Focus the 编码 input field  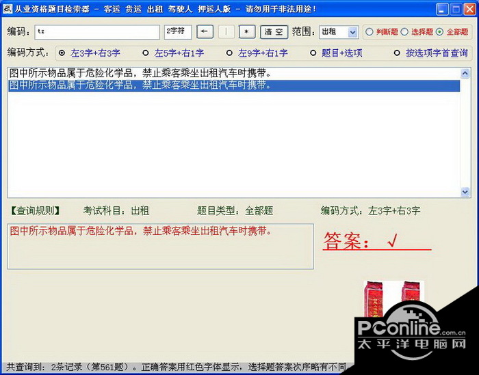[97, 32]
